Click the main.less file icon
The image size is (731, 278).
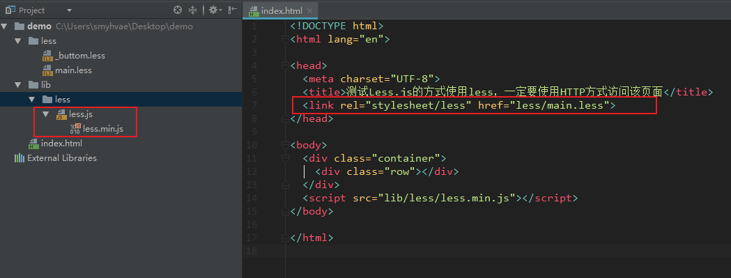[47, 70]
